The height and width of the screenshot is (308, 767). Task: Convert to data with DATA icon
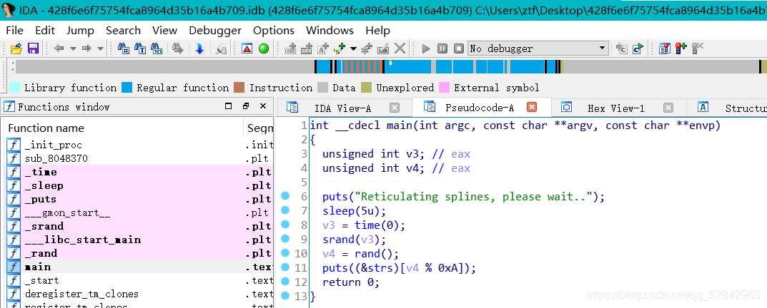[307, 48]
